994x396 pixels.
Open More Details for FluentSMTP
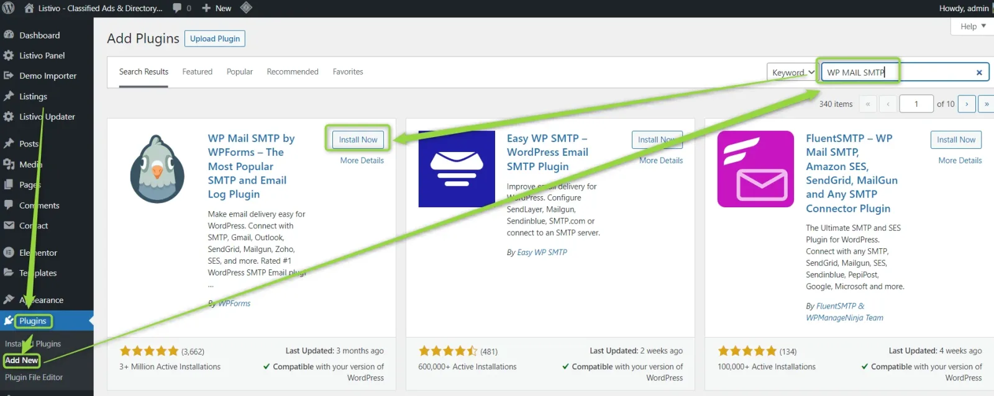point(960,160)
